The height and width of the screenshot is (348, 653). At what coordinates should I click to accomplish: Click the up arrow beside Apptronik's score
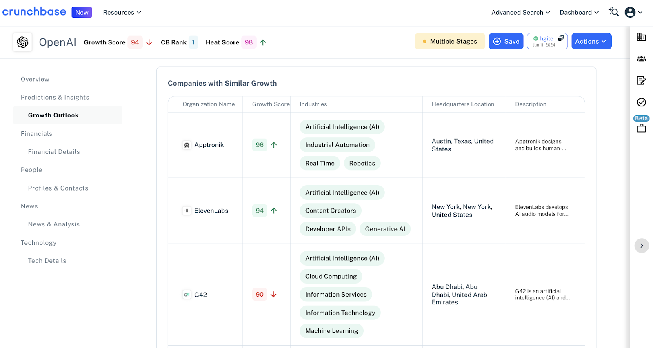pyautogui.click(x=274, y=145)
